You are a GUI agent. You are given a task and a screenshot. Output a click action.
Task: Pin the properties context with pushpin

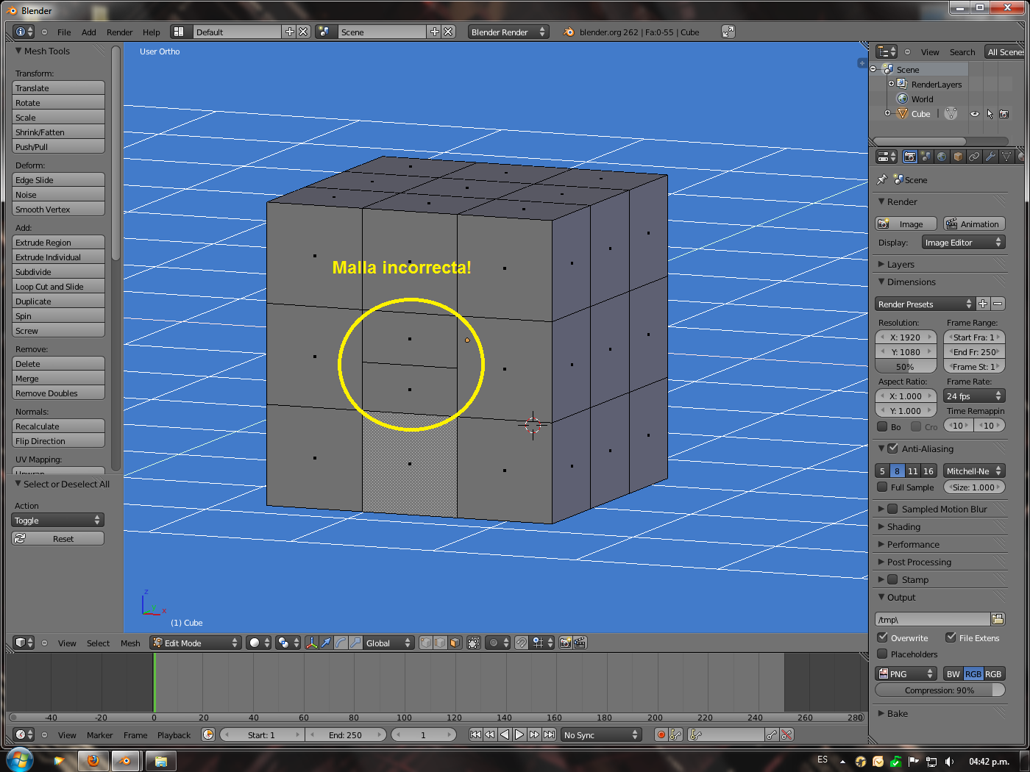click(x=882, y=179)
